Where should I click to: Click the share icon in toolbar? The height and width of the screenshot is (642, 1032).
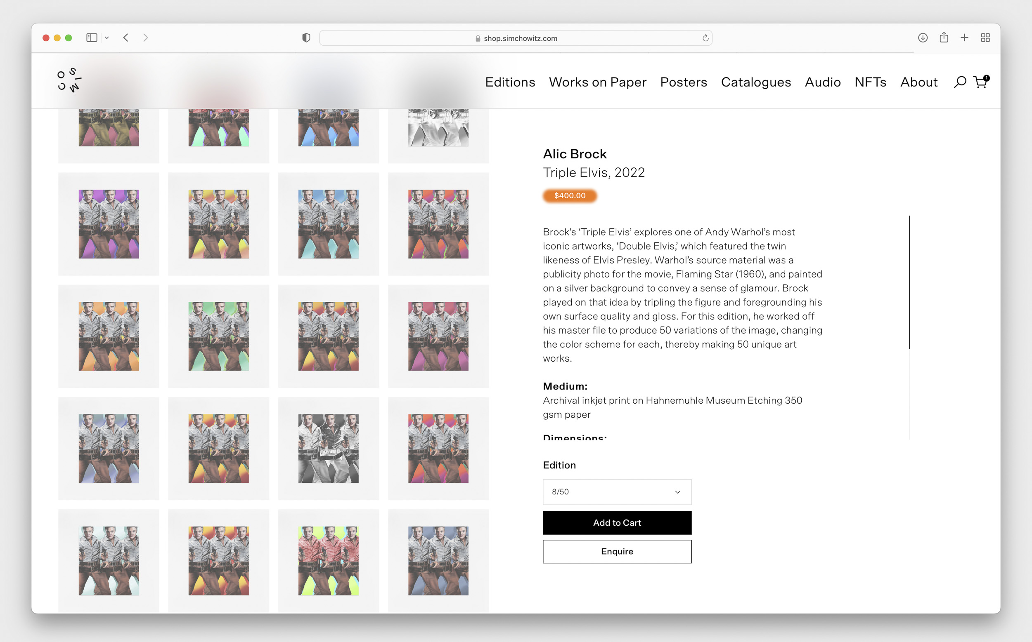pos(944,38)
